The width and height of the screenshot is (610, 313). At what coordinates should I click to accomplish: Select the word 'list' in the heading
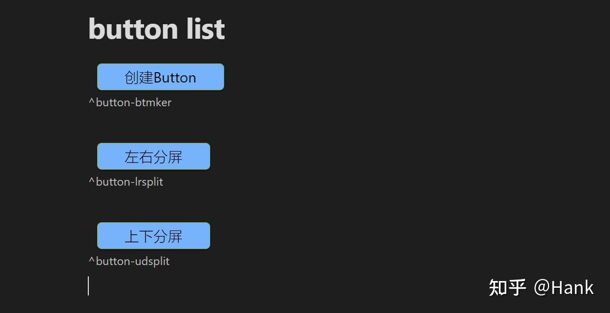click(206, 28)
